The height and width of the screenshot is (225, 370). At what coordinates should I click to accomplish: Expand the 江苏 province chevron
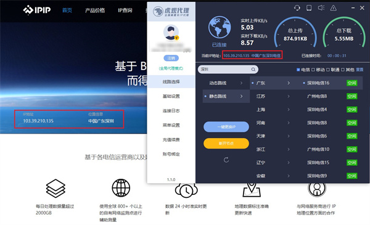pos(289,96)
